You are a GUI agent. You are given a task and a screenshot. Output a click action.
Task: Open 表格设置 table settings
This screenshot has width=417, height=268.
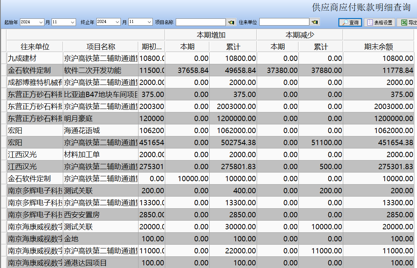point(379,23)
